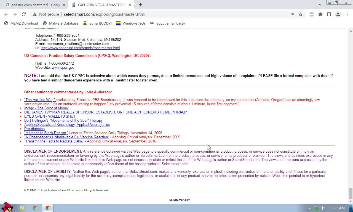Bookmark this tab with the star
This screenshot has height=212, width=353.
[301, 14]
